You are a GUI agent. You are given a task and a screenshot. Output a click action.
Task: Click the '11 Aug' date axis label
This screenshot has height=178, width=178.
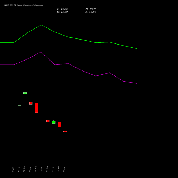30,169
